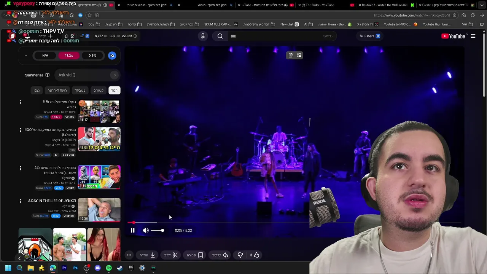Click the clipboard overlay icon above the video
487x274 pixels.
[291, 56]
